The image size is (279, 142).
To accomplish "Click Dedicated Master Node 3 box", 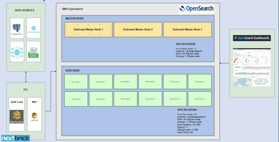I will [x=187, y=29].
